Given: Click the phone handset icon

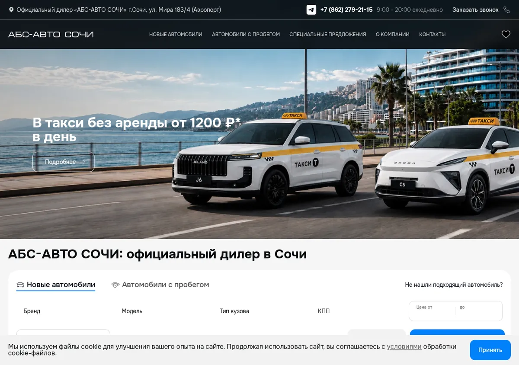Looking at the screenshot, I should click(507, 10).
